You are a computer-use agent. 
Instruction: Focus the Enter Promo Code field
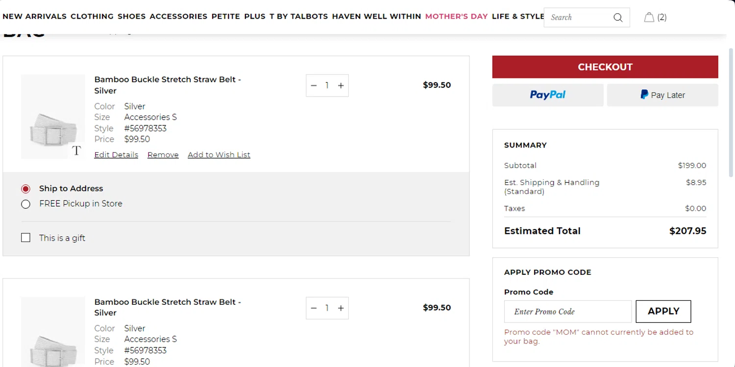(x=568, y=312)
